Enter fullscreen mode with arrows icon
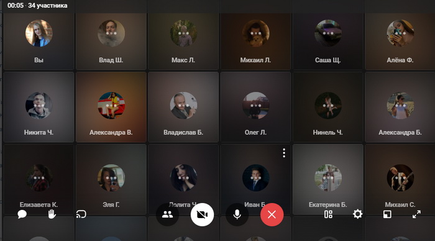This screenshot has height=241, width=435. click(x=416, y=214)
